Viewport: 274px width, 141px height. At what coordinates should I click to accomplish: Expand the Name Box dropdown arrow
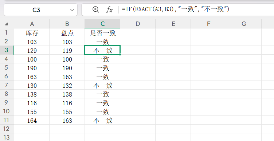pyautogui.click(x=72, y=10)
